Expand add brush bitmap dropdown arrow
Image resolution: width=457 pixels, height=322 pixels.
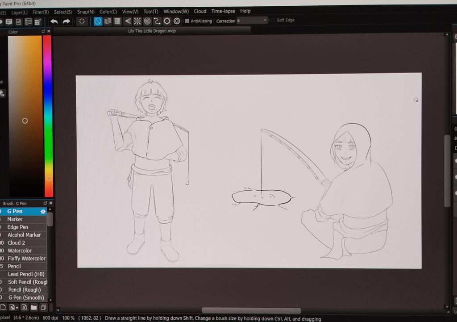17,308
